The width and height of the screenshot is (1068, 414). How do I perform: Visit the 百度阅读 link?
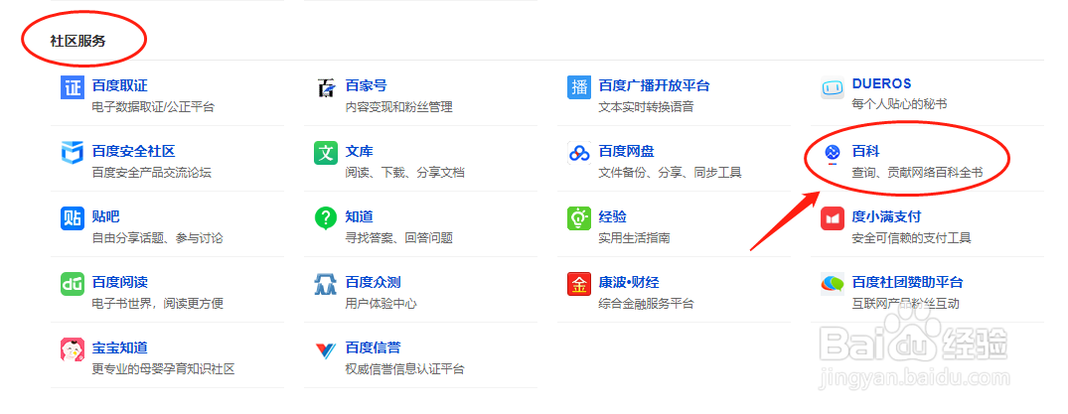120,282
